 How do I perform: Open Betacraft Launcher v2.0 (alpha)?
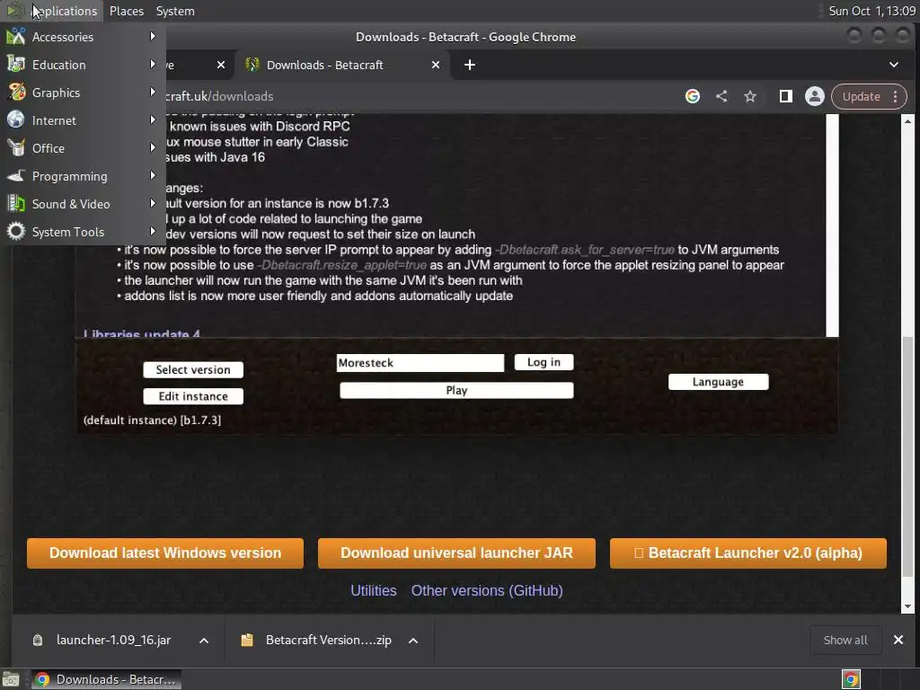748,553
